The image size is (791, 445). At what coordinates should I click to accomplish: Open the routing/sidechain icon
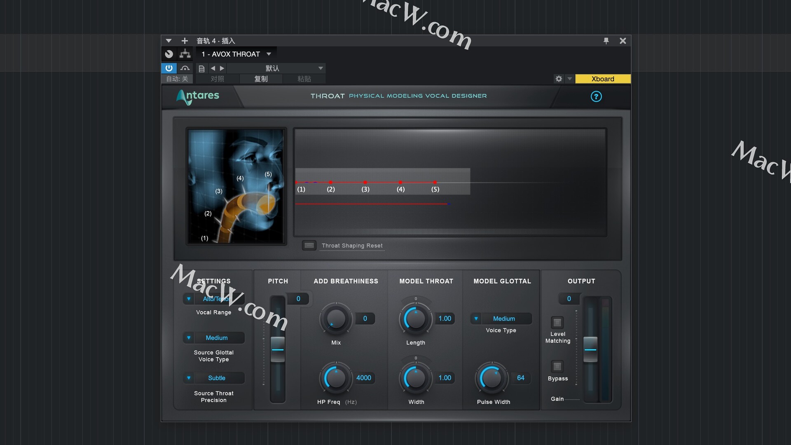pos(185,54)
